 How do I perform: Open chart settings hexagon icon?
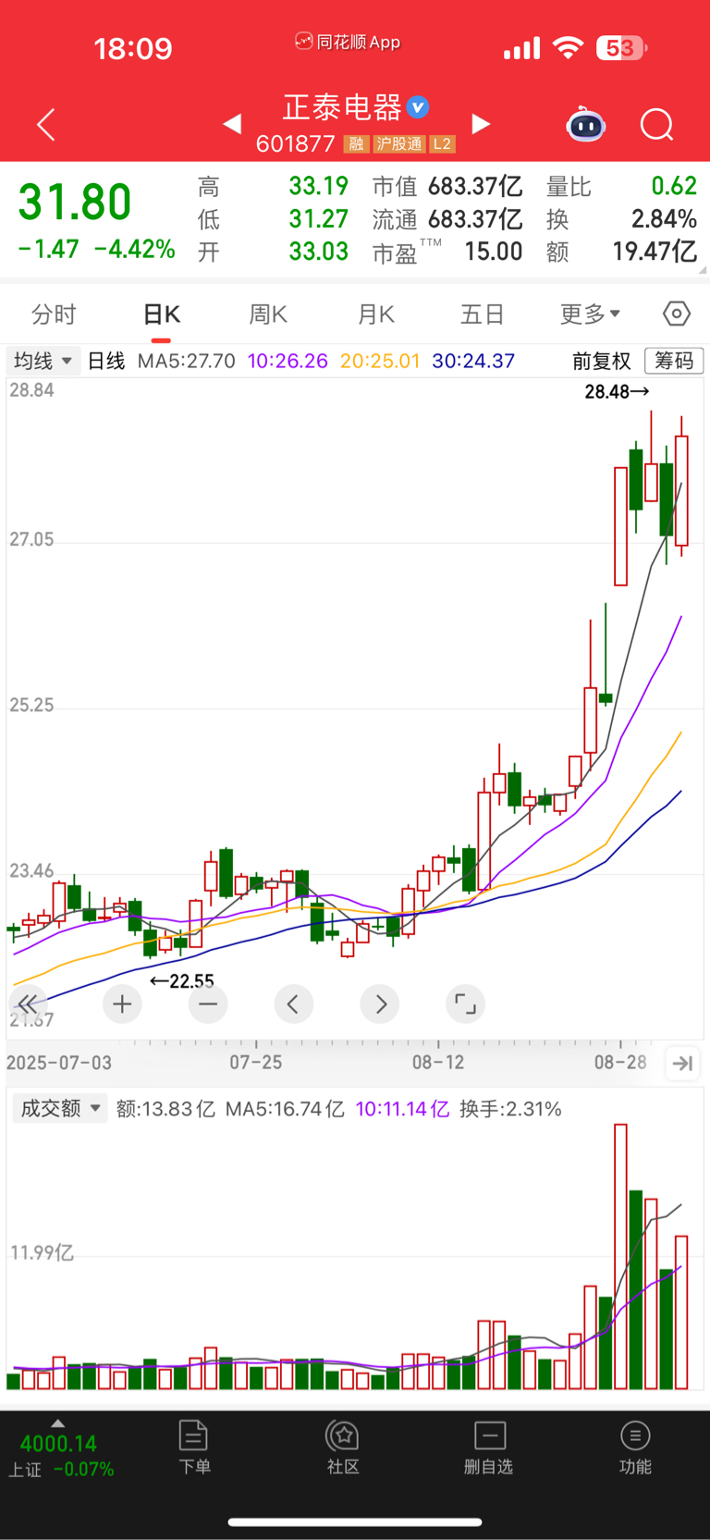[677, 314]
